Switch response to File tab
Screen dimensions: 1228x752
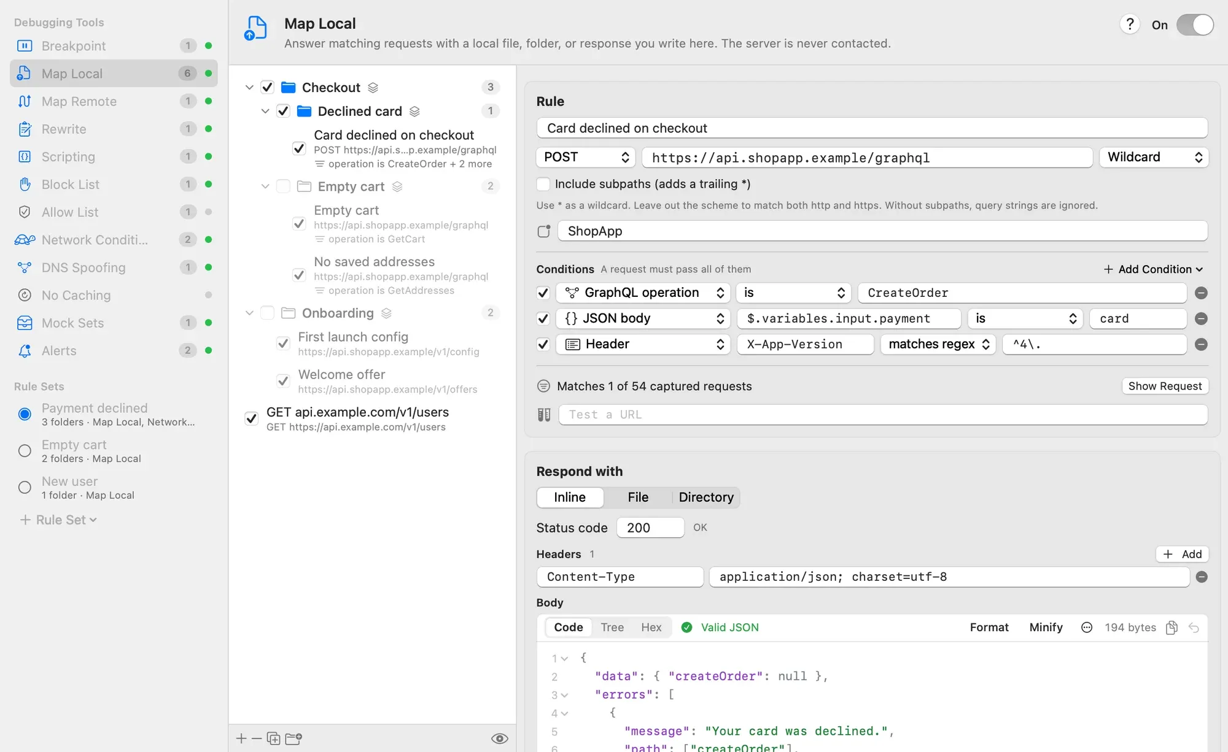[638, 497]
